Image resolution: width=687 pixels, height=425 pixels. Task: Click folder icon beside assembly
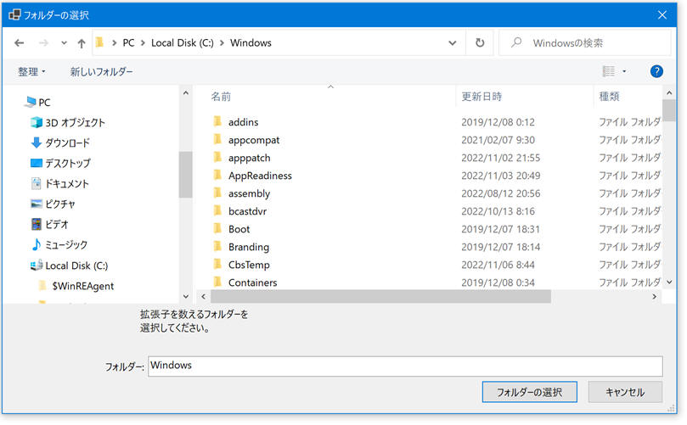pos(217,193)
